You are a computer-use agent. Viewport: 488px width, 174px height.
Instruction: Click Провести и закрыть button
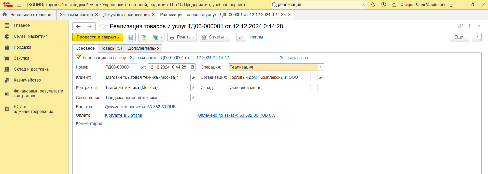[98, 37]
